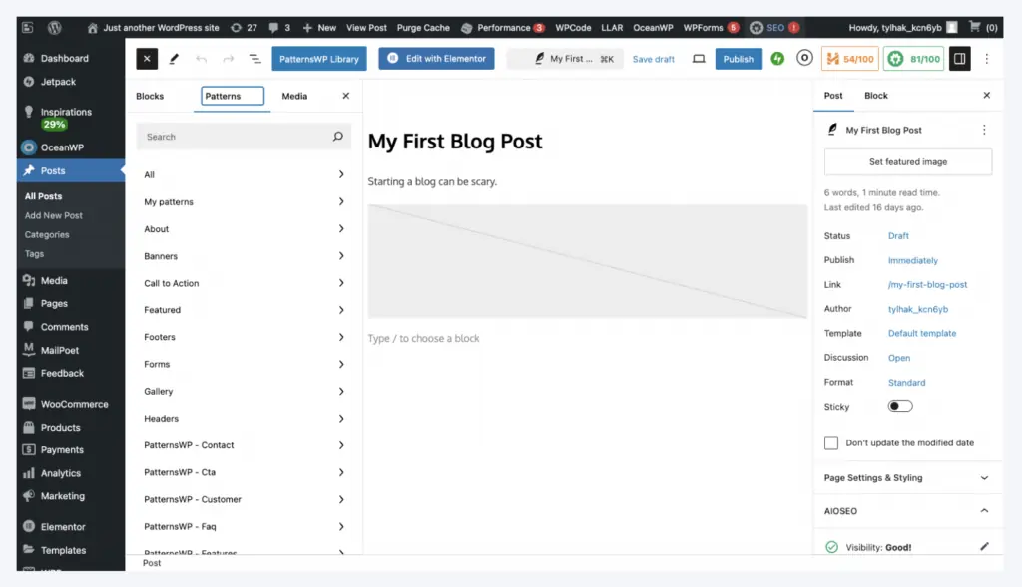Click the Undo arrow icon
1022x587 pixels.
click(x=201, y=59)
